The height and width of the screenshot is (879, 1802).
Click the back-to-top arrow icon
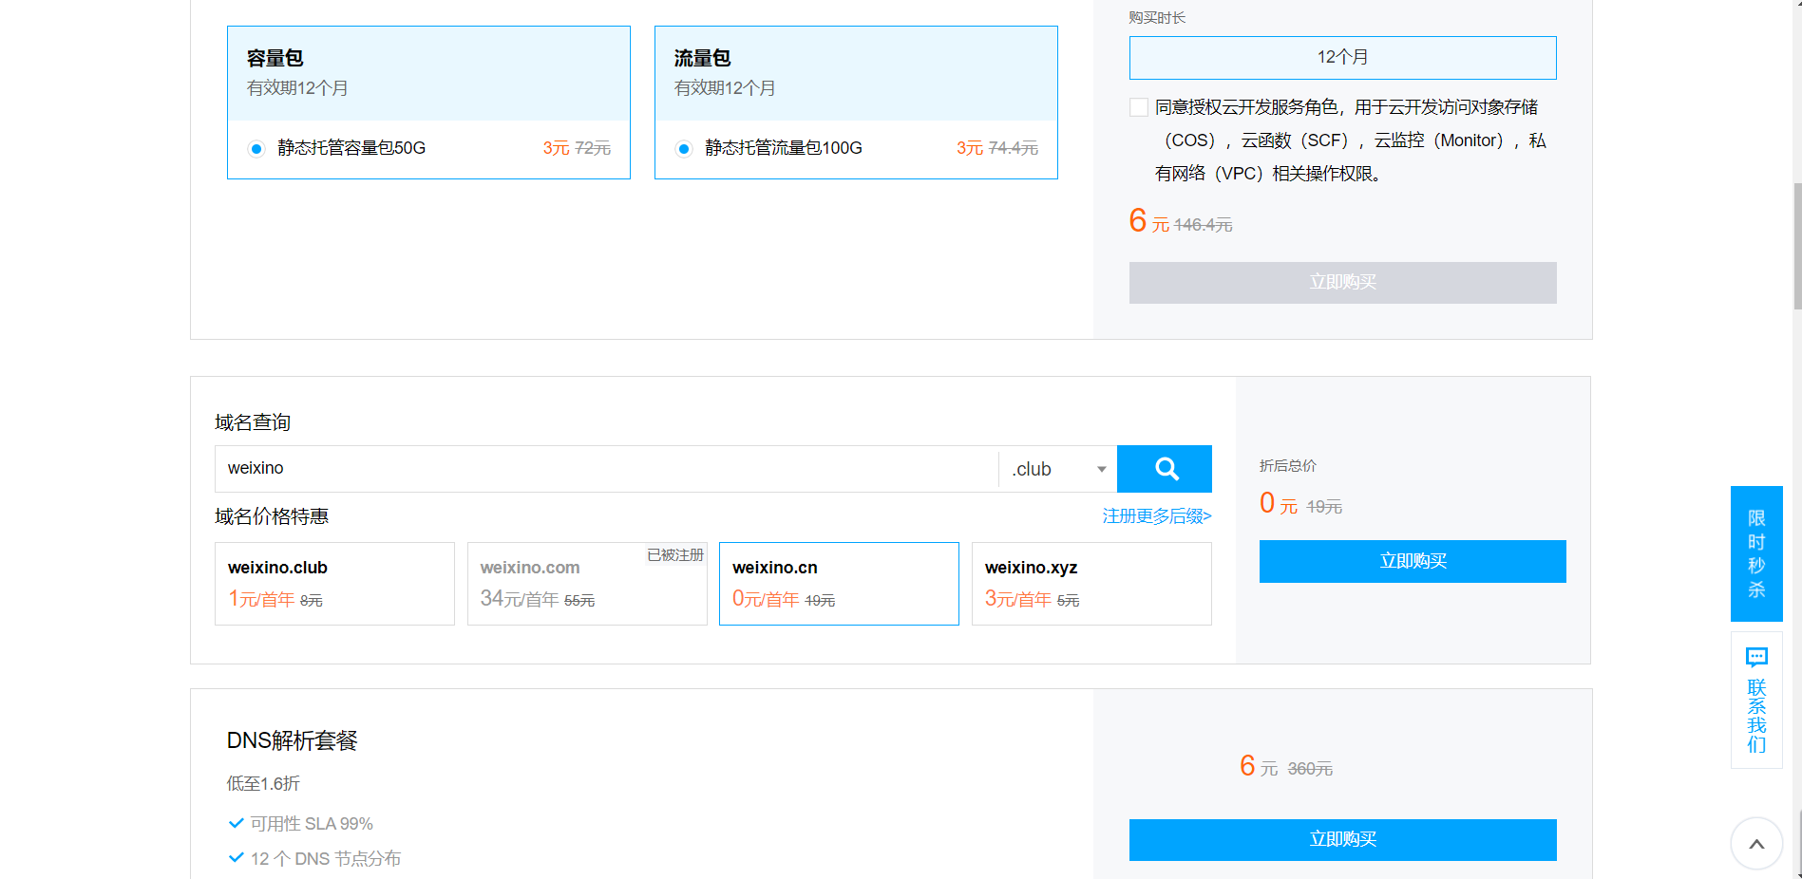(x=1755, y=843)
